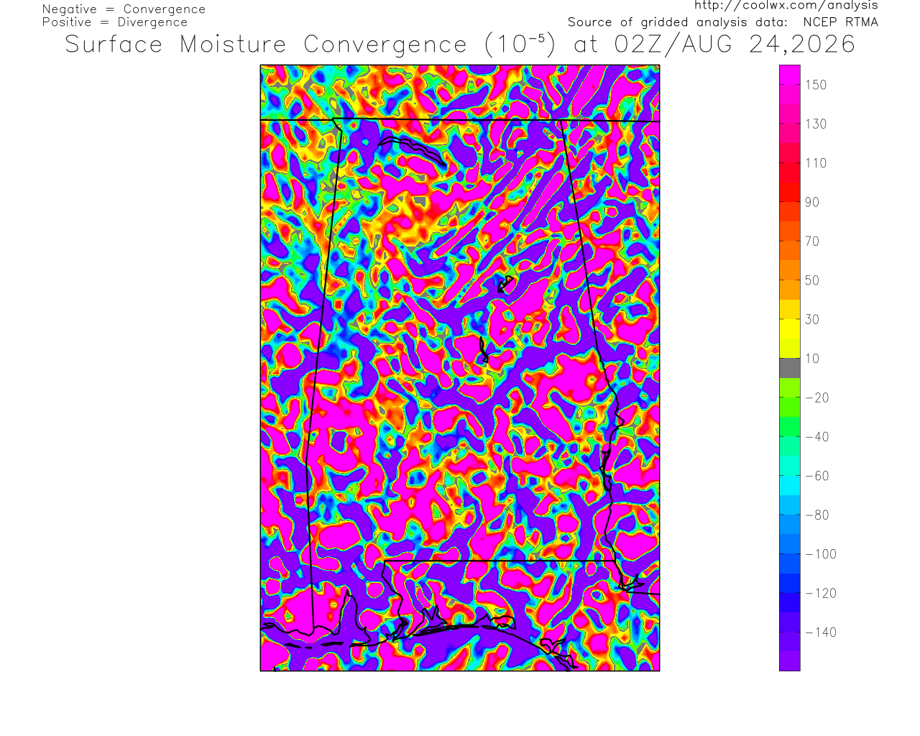This screenshot has height=736, width=920.
Task: Click the Negative = Convergence label
Action: point(124,9)
